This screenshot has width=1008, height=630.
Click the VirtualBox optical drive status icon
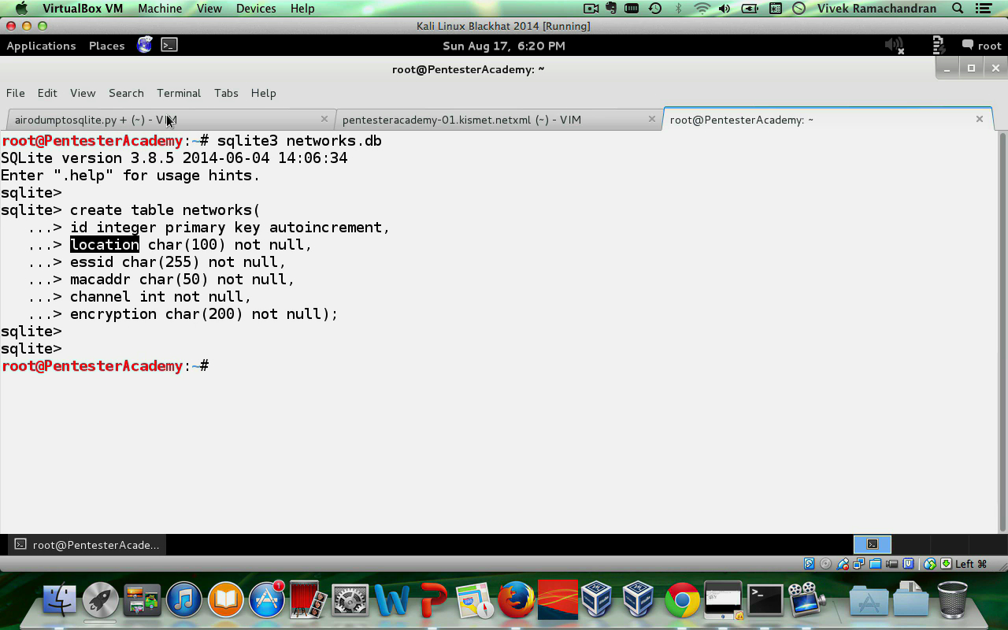pyautogui.click(x=825, y=564)
